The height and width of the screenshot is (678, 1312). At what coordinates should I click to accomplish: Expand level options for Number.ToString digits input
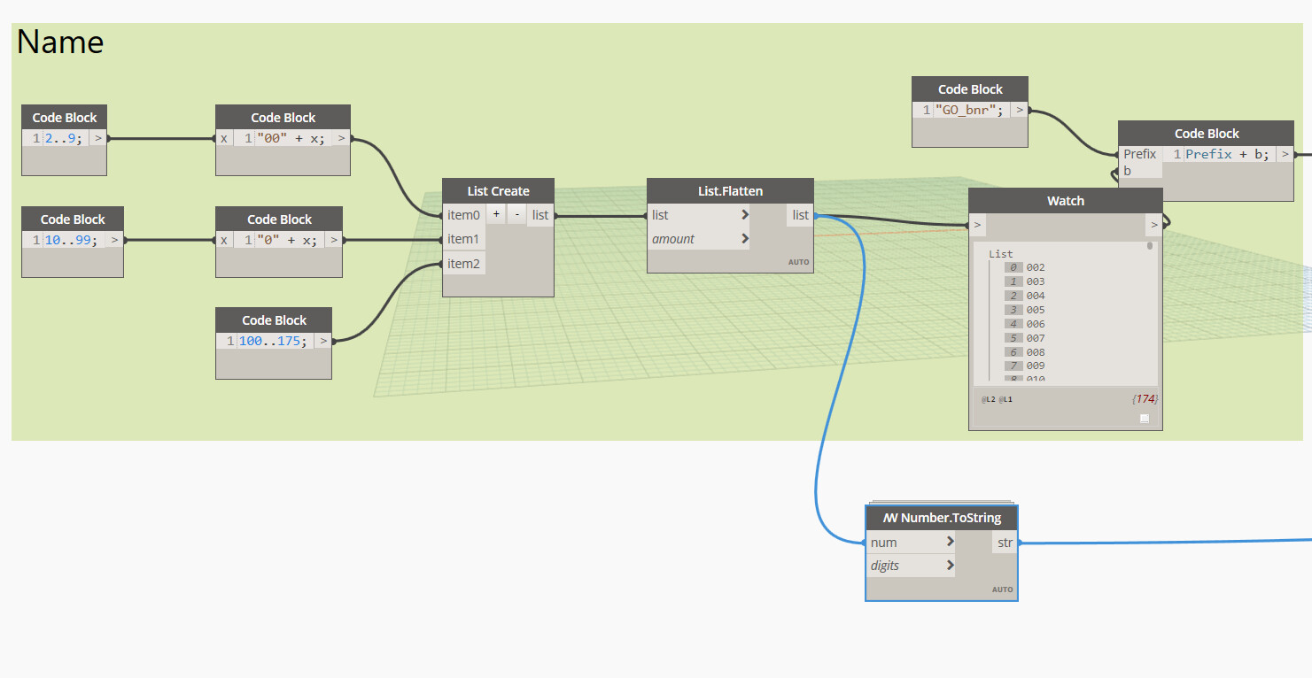[950, 565]
